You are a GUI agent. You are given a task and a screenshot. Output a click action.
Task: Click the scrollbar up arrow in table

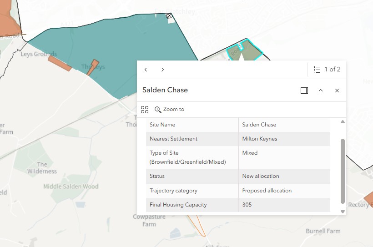[343, 122]
